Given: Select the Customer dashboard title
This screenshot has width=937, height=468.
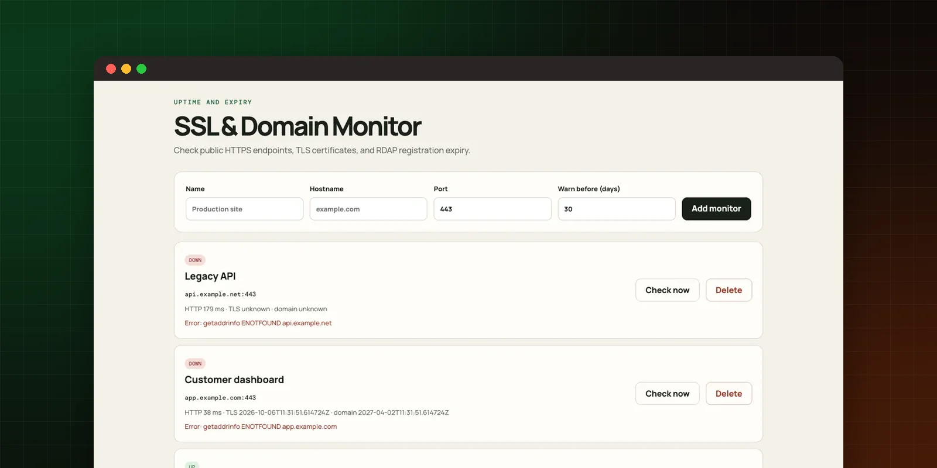Looking at the screenshot, I should tap(234, 380).
